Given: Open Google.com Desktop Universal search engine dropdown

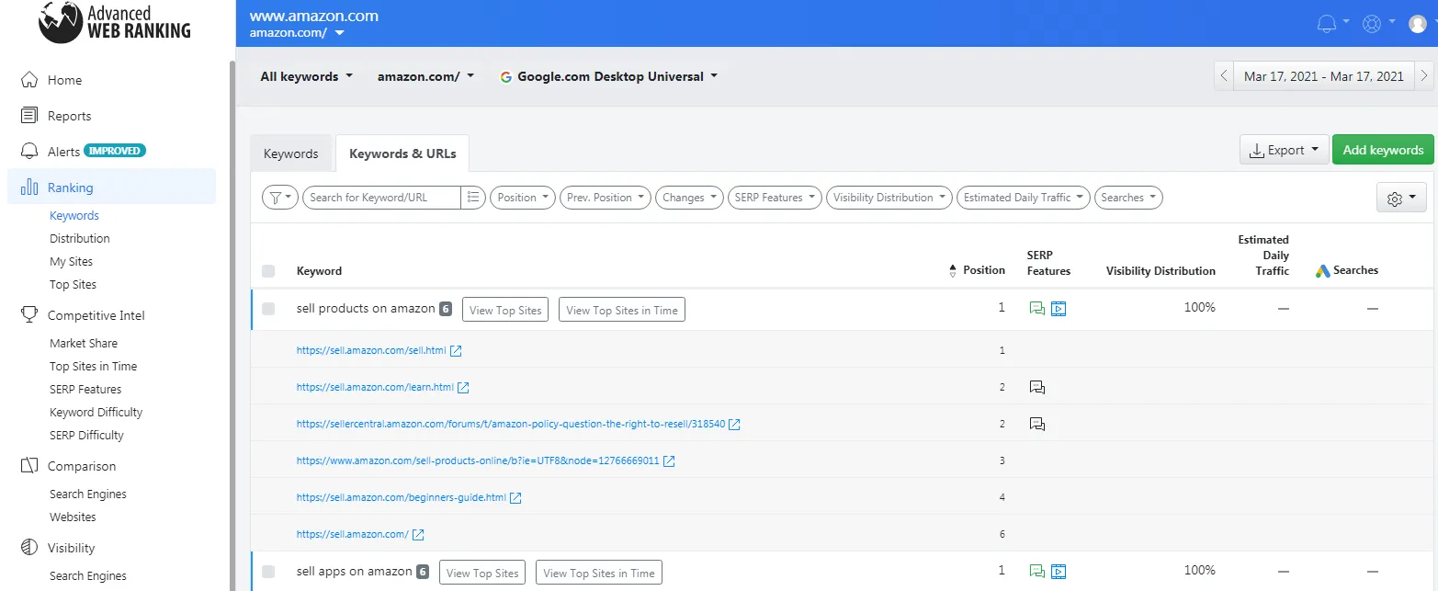Looking at the screenshot, I should [x=608, y=76].
